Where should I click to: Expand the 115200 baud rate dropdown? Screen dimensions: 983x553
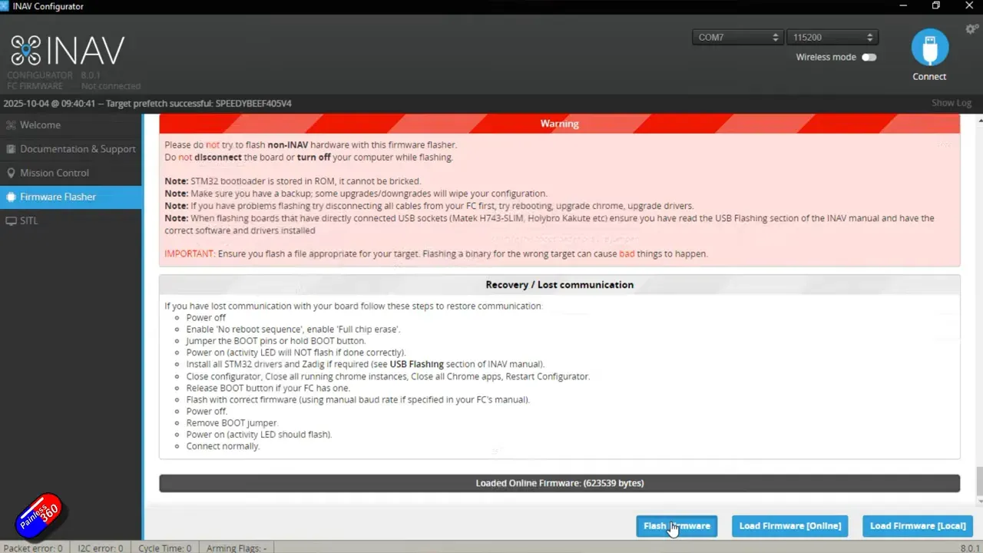832,37
